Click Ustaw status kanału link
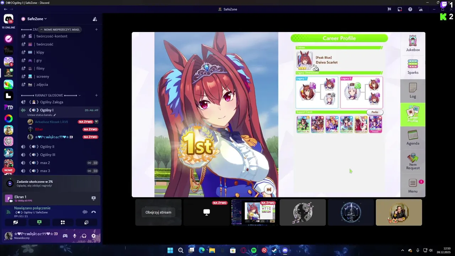455x256 pixels. click(x=42, y=115)
